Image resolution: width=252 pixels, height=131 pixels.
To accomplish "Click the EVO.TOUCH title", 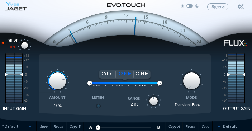I will tap(126, 5).
